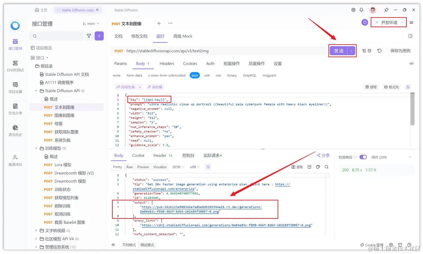Viewport: 423px width, 254px height.
Task: Search within the response via the magnifier icon
Action: coord(326,167)
